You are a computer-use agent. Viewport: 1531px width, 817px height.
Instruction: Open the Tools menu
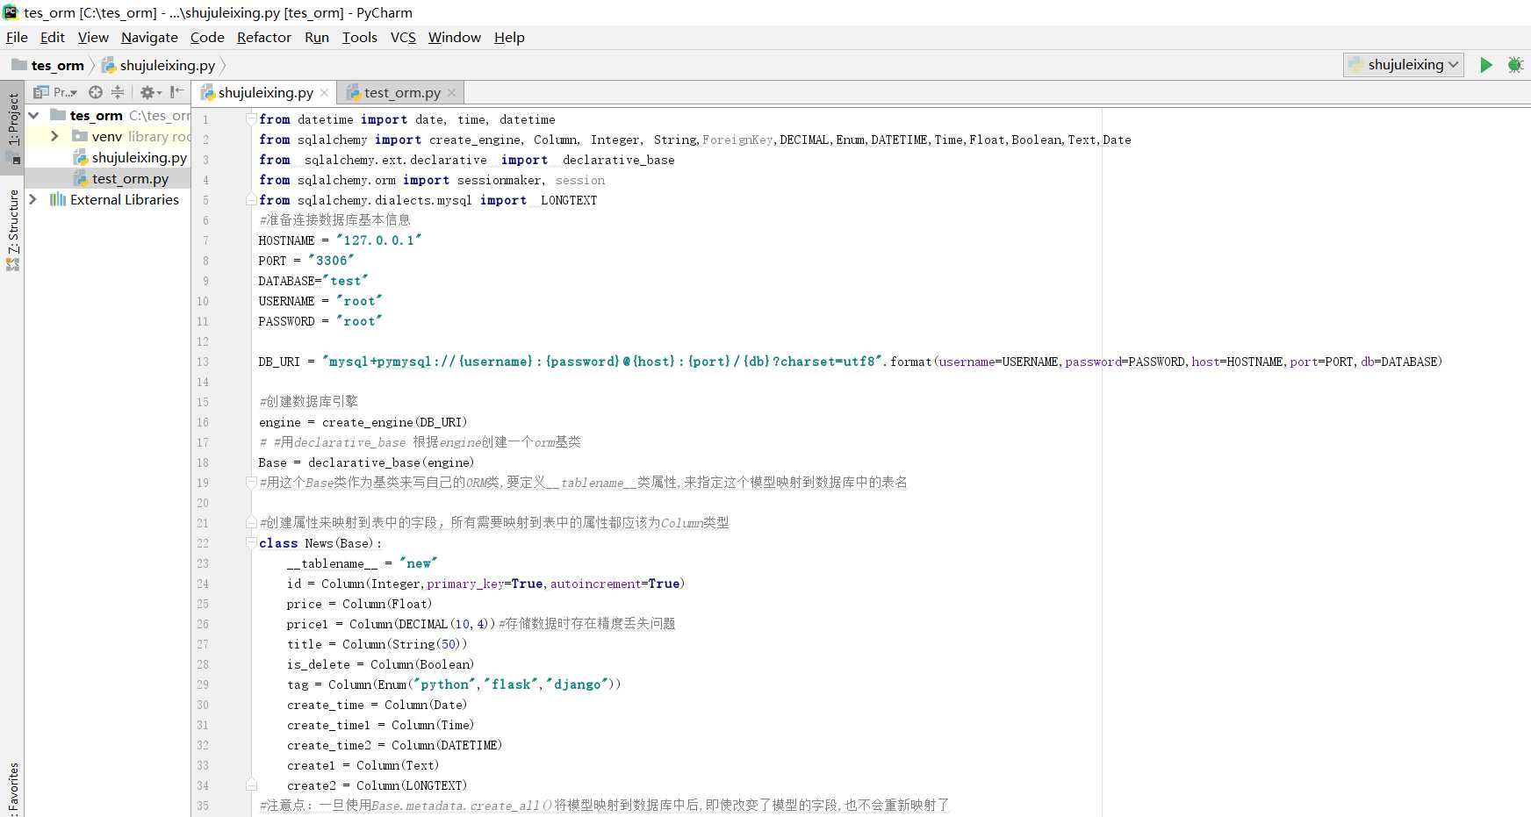click(359, 37)
